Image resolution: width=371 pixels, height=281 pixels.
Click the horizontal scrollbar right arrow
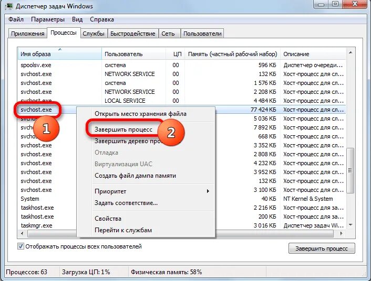click(x=341, y=233)
